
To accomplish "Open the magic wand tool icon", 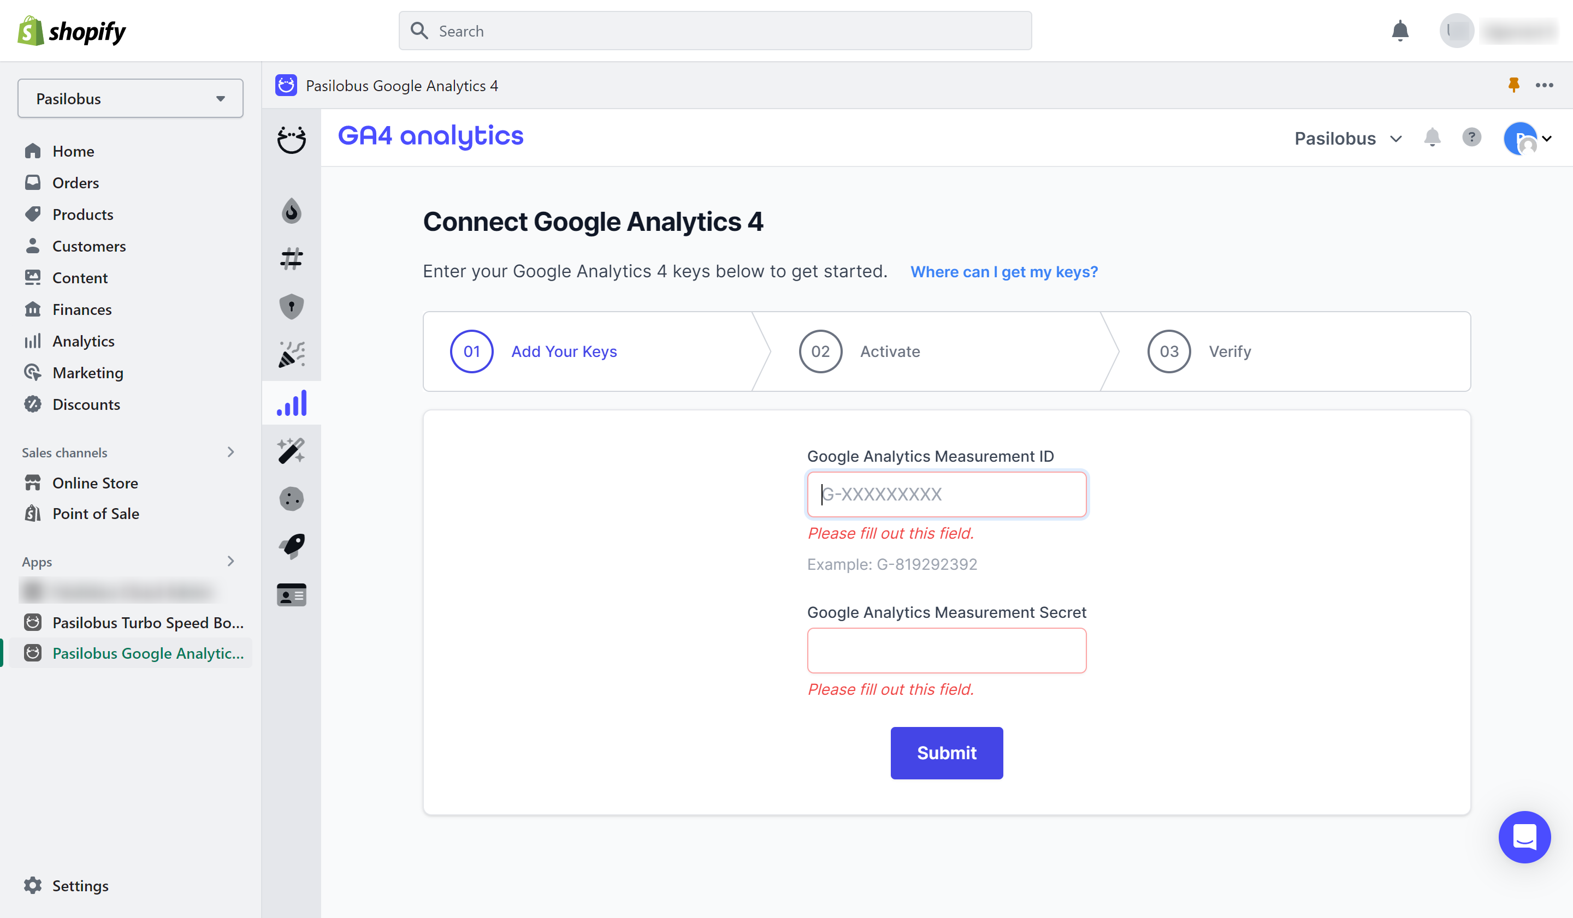I will pyautogui.click(x=291, y=450).
